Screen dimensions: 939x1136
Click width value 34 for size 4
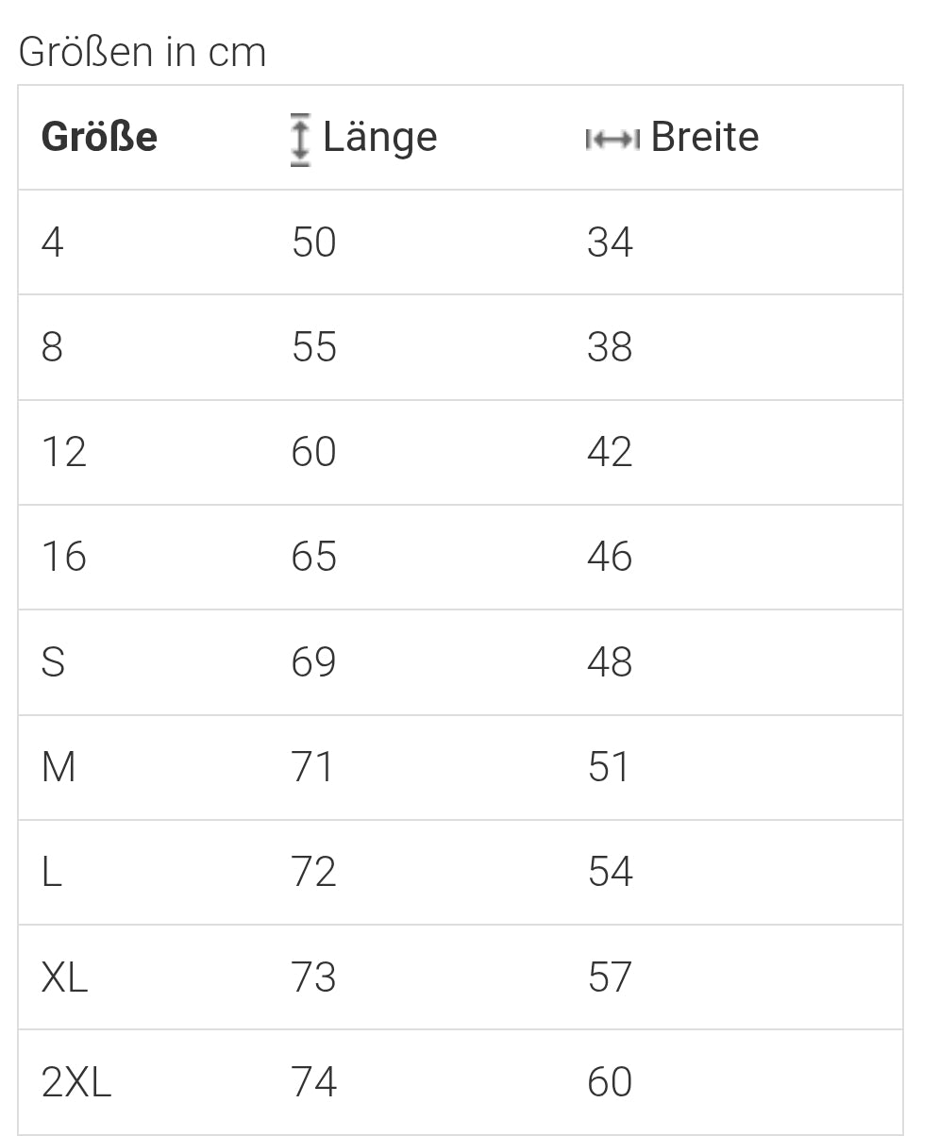pos(610,242)
